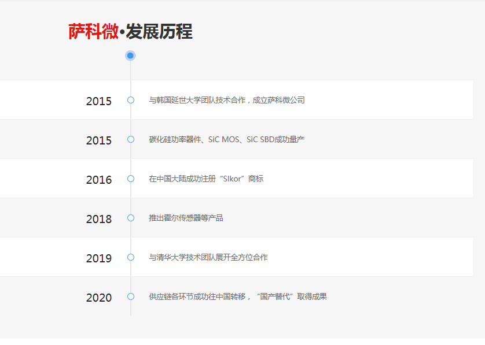Select the 2016 trademark milestone circle

(130, 179)
